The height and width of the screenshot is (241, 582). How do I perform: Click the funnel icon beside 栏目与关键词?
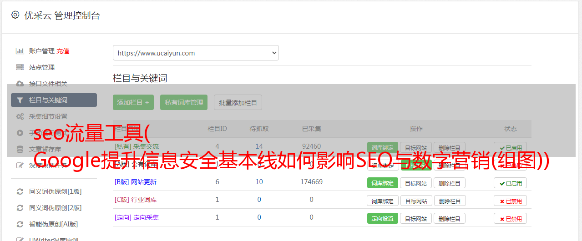click(x=20, y=100)
